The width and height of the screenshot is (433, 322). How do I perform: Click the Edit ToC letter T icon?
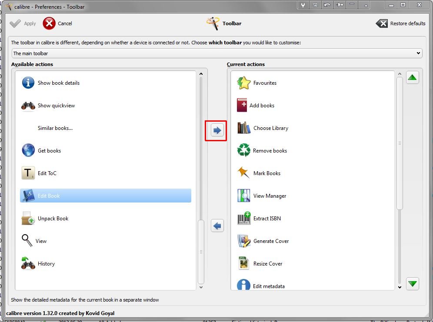28,173
